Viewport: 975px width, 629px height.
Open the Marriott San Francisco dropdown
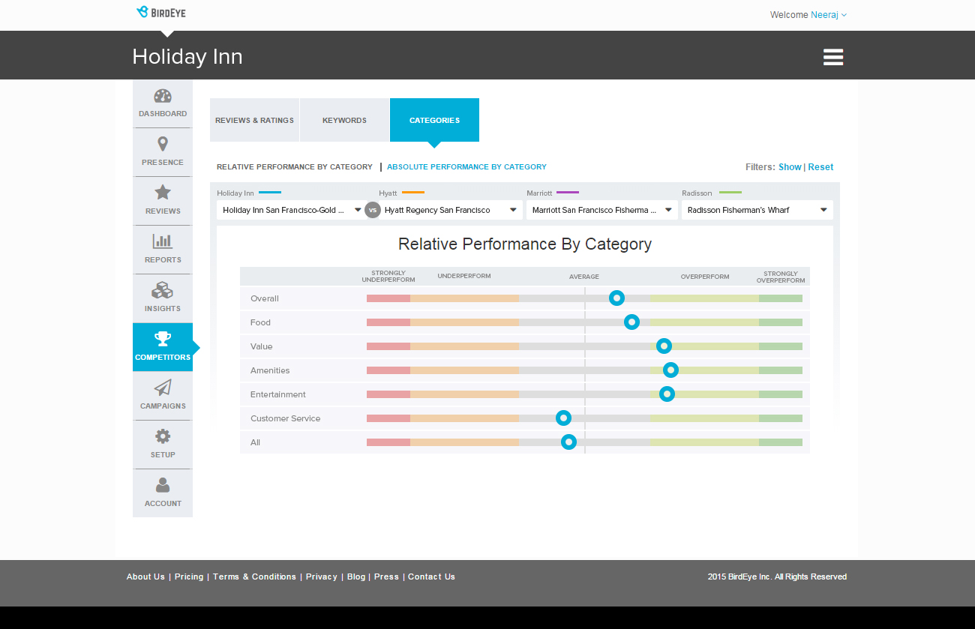click(602, 210)
